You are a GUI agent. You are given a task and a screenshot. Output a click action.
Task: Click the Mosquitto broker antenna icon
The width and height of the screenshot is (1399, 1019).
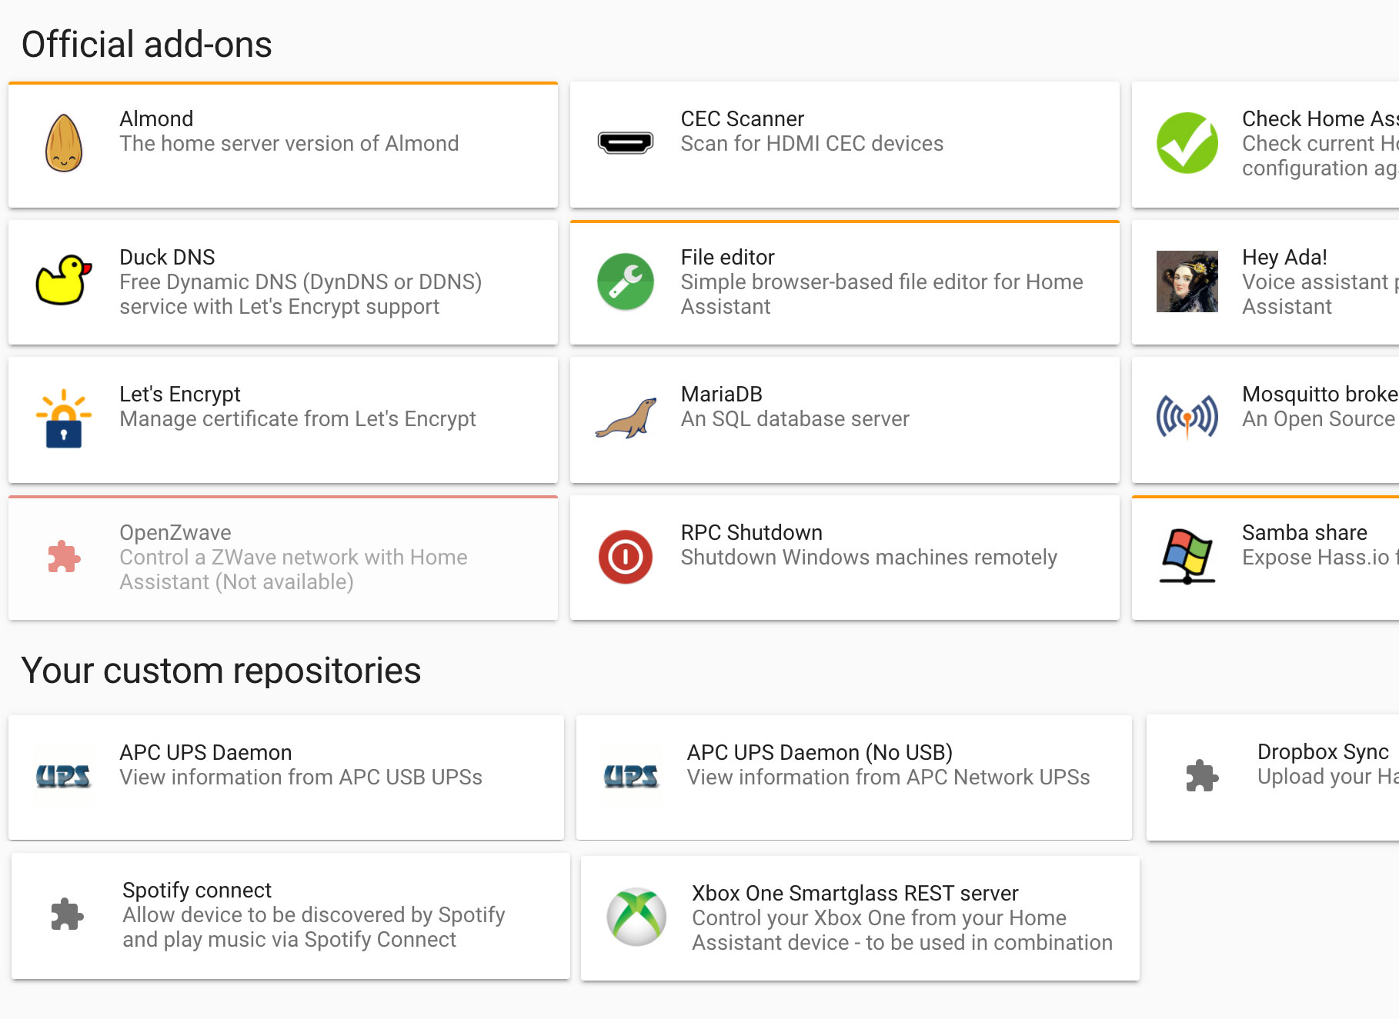coord(1187,418)
